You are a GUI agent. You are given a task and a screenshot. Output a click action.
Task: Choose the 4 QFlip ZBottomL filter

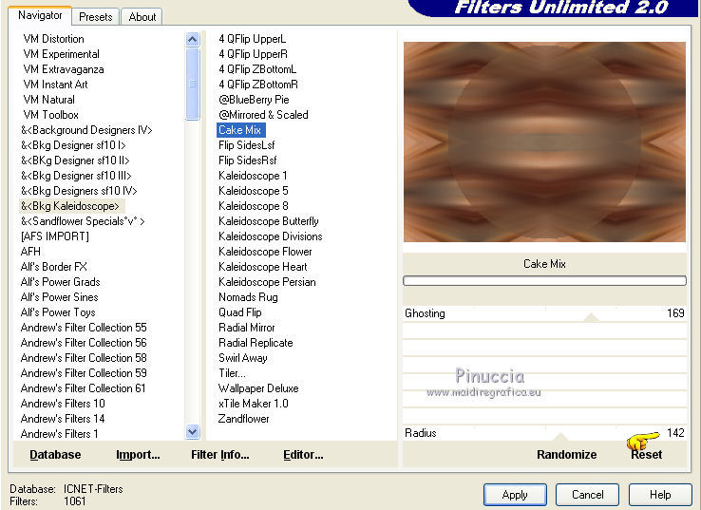[x=257, y=69]
